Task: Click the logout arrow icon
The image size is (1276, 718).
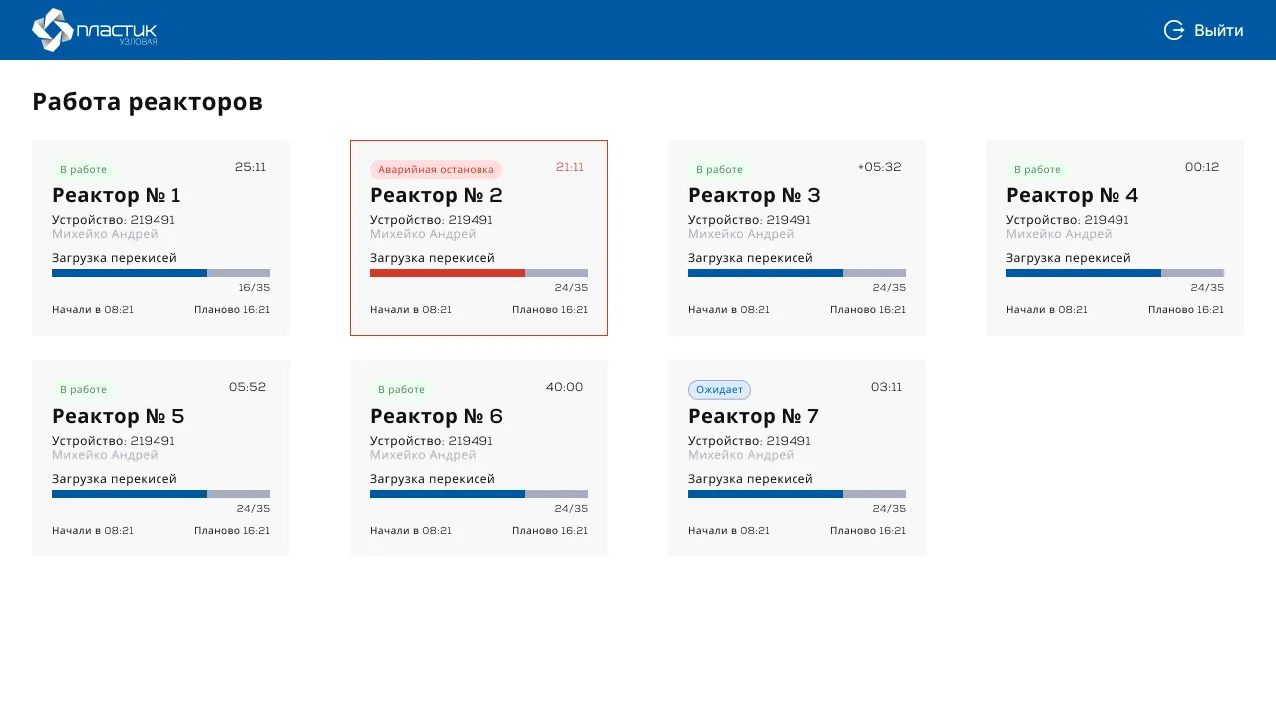Action: (x=1173, y=30)
